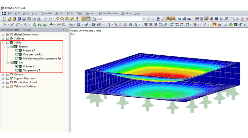248x138 pixels.
Task: Collapse the Stresses tree node
Action: [x=8, y=47]
